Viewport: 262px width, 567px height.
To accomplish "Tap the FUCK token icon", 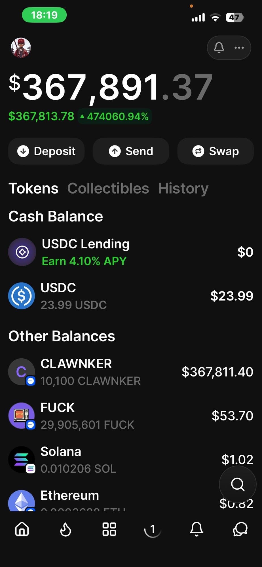I will click(22, 416).
